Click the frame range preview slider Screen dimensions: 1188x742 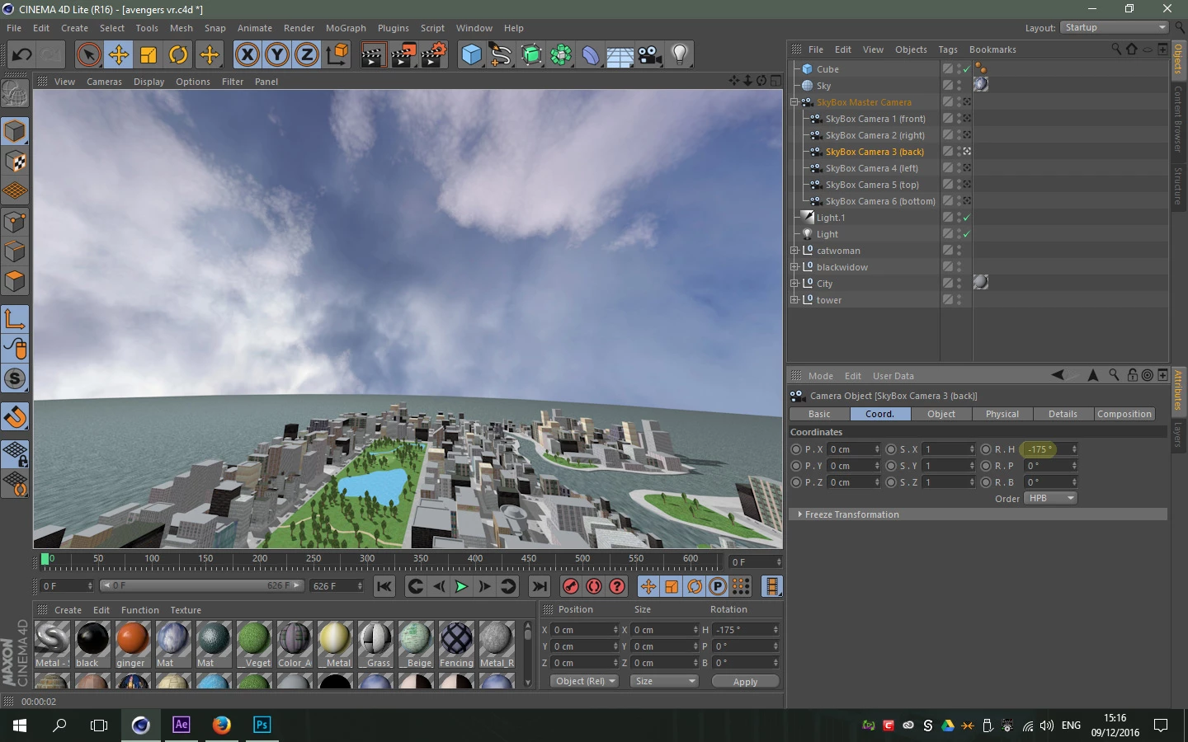coord(201,585)
